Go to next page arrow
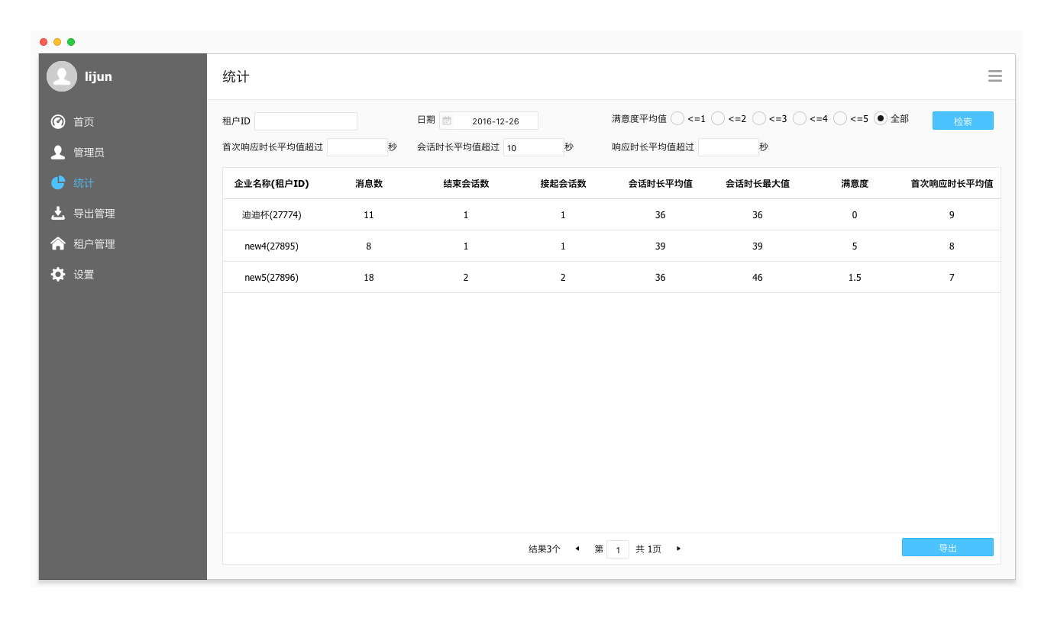This screenshot has height=618, width=1054. pyautogui.click(x=678, y=549)
